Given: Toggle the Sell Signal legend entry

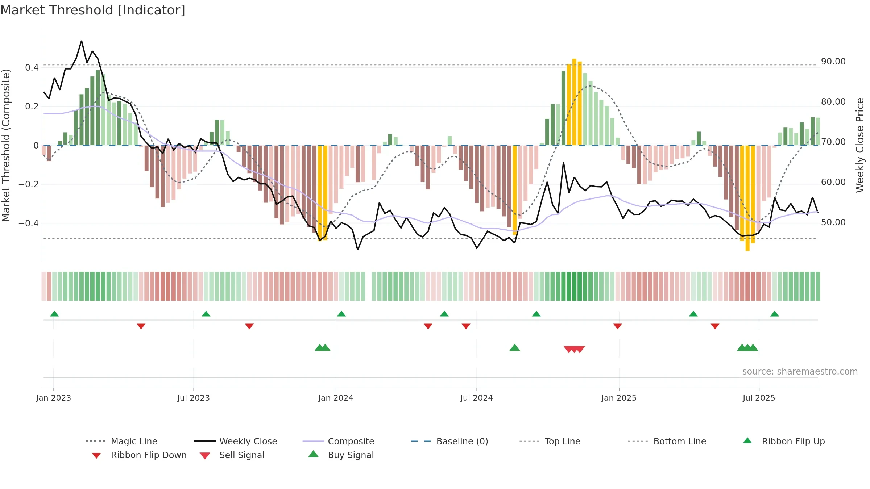Looking at the screenshot, I should pyautogui.click(x=232, y=455).
